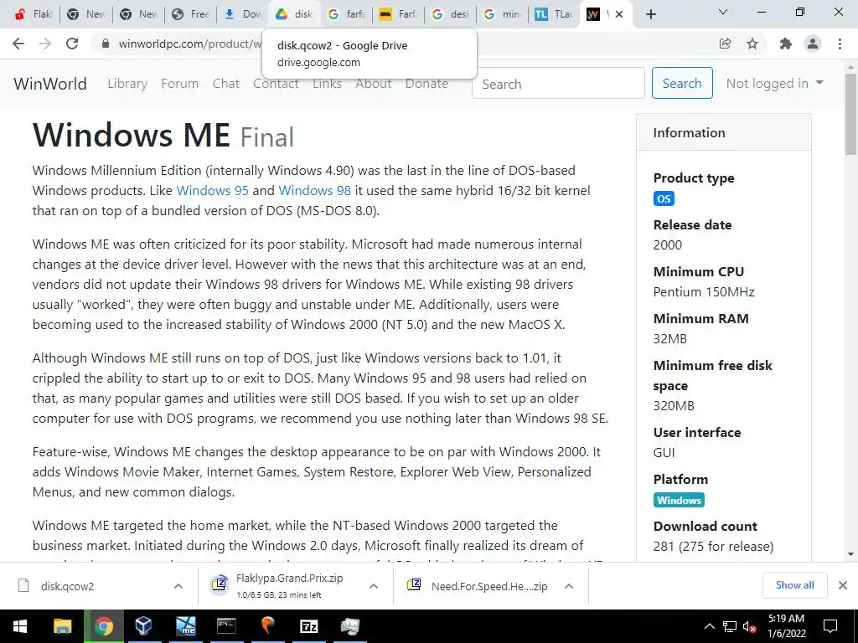This screenshot has height=643, width=858.
Task: Open VirtualBox from the taskbar
Action: click(x=144, y=626)
